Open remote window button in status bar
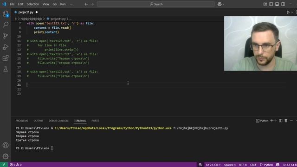The width and height of the screenshot is (297, 167). click(4, 165)
